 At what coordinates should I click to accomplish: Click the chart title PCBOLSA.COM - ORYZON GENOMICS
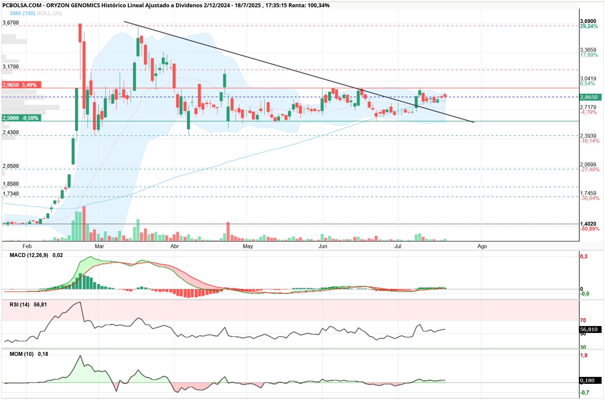pyautogui.click(x=51, y=5)
